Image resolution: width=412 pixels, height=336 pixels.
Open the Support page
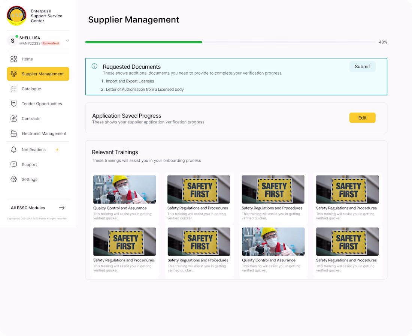pyautogui.click(x=38, y=165)
